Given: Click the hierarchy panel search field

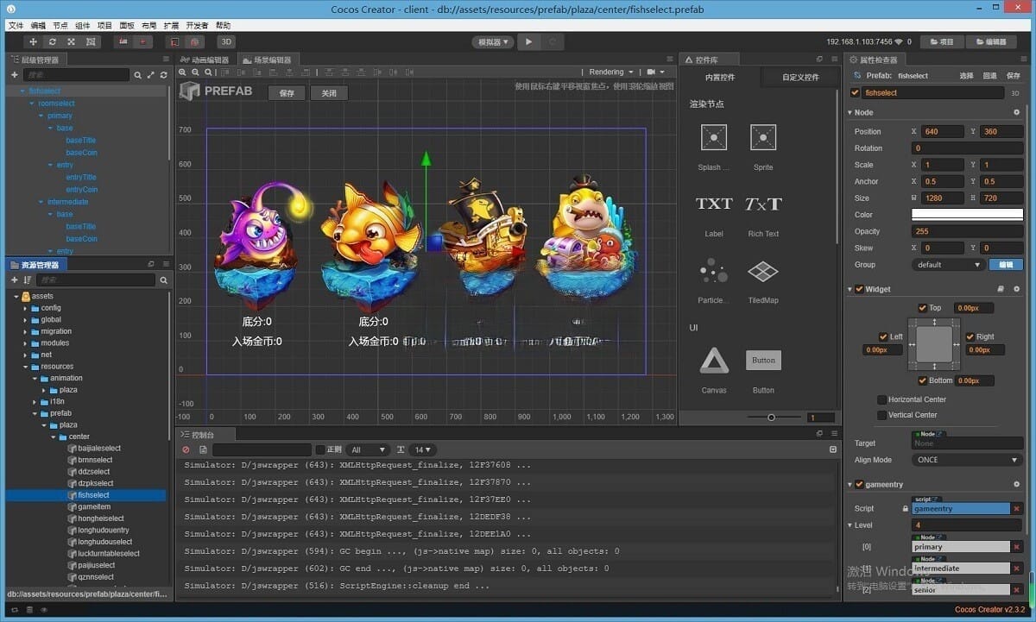Looking at the screenshot, I should point(76,76).
